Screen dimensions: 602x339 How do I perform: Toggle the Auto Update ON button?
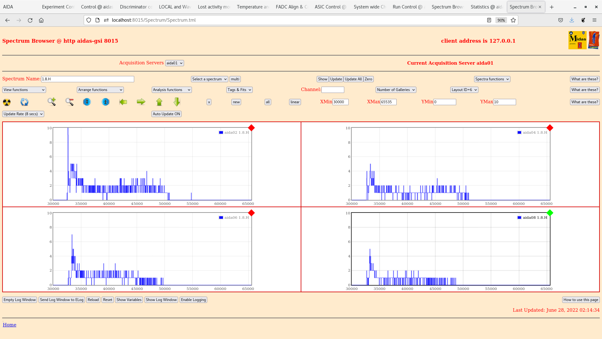coord(166,114)
